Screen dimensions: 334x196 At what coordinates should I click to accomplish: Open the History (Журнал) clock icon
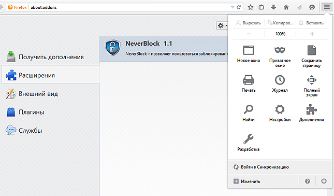point(280,83)
